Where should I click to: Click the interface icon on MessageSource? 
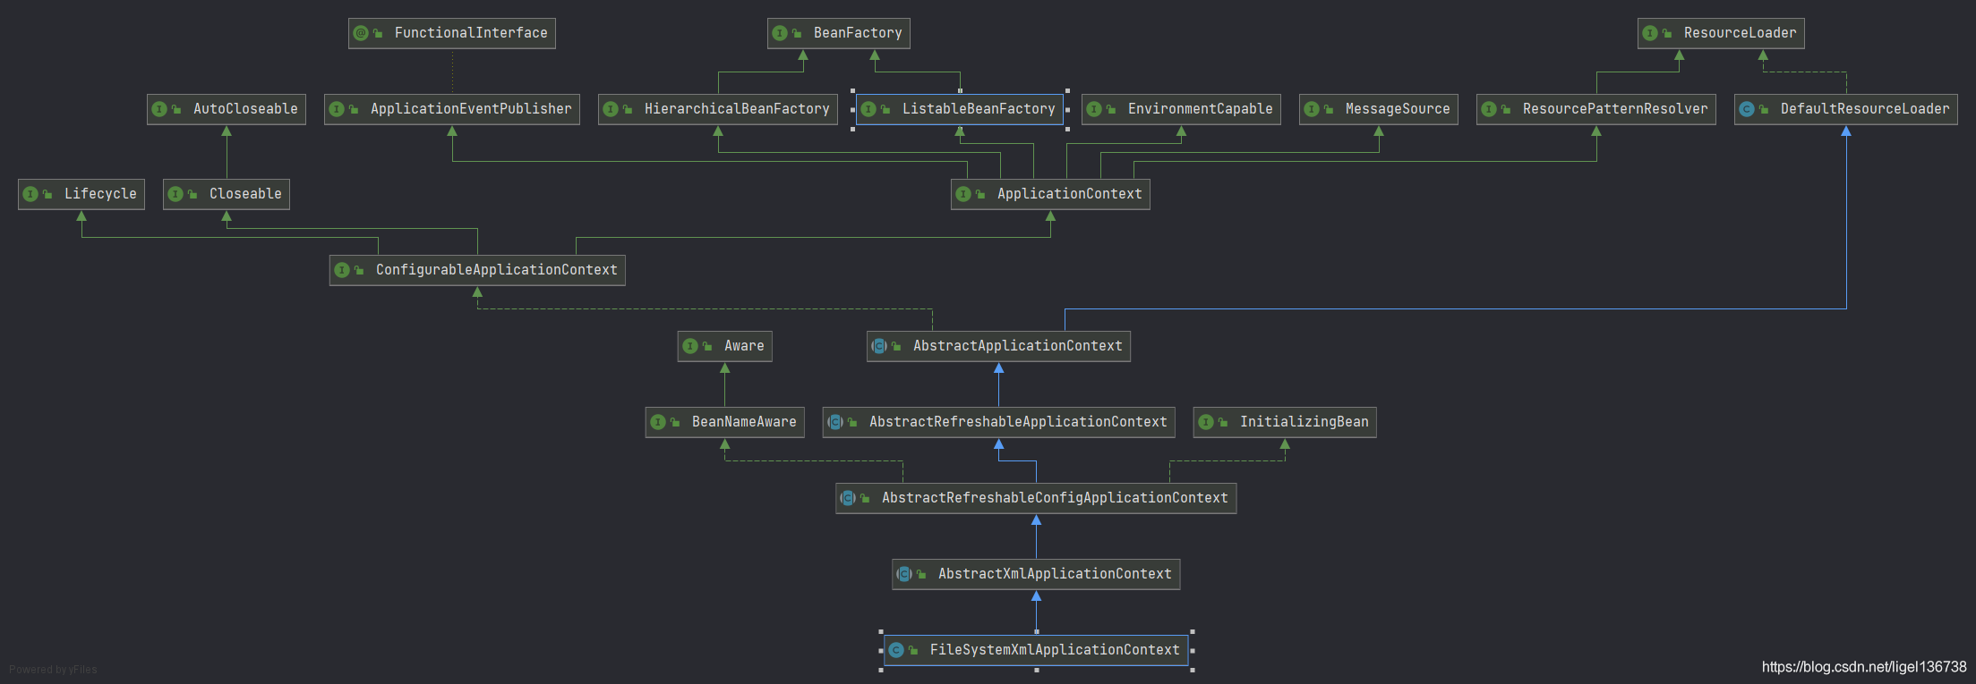[x=1312, y=109]
